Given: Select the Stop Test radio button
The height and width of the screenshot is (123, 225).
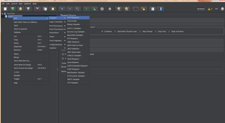Looking at the screenshot, I should (x=156, y=31).
